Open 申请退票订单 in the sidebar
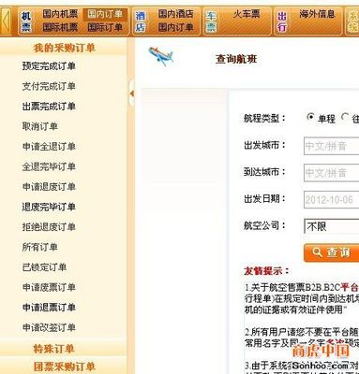Image resolution: width=359 pixels, height=374 pixels. click(x=49, y=308)
